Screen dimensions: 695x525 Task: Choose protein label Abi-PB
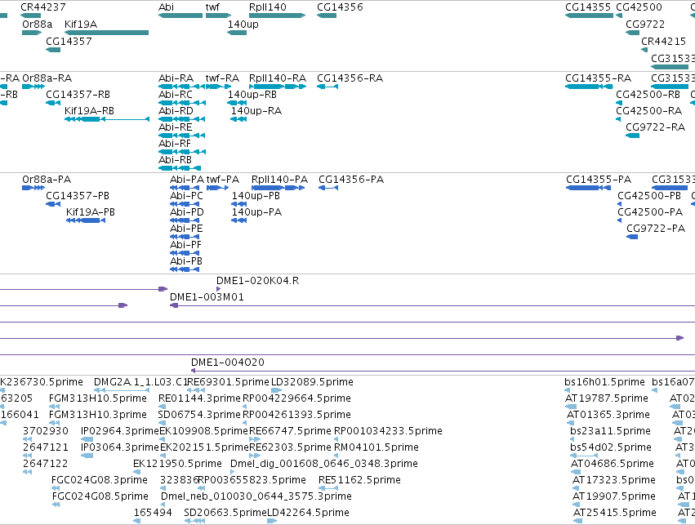coord(186,261)
